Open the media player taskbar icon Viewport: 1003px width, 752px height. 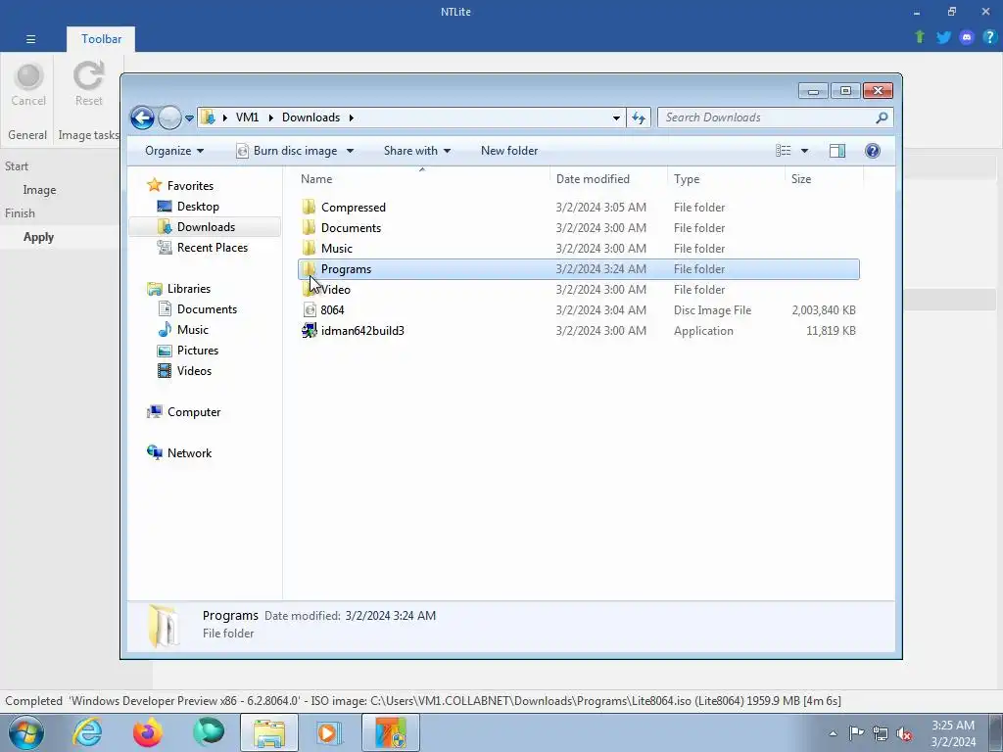click(329, 732)
